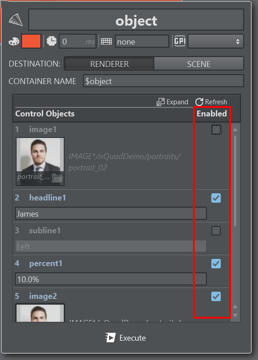Screen dimensions: 258x360
Task: Open the orange color swatch
Action: click(31, 41)
